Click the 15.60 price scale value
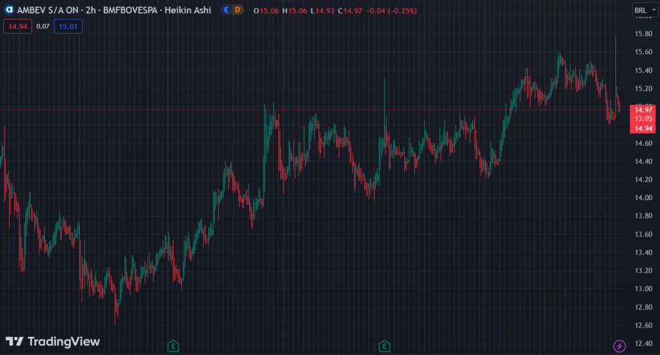The height and width of the screenshot is (355, 660). click(643, 52)
